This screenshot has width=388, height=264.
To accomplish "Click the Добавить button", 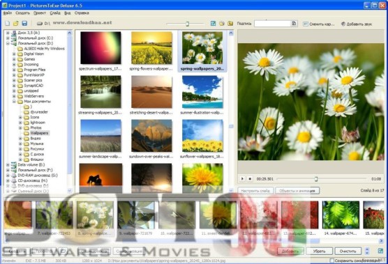I will point(290,251).
